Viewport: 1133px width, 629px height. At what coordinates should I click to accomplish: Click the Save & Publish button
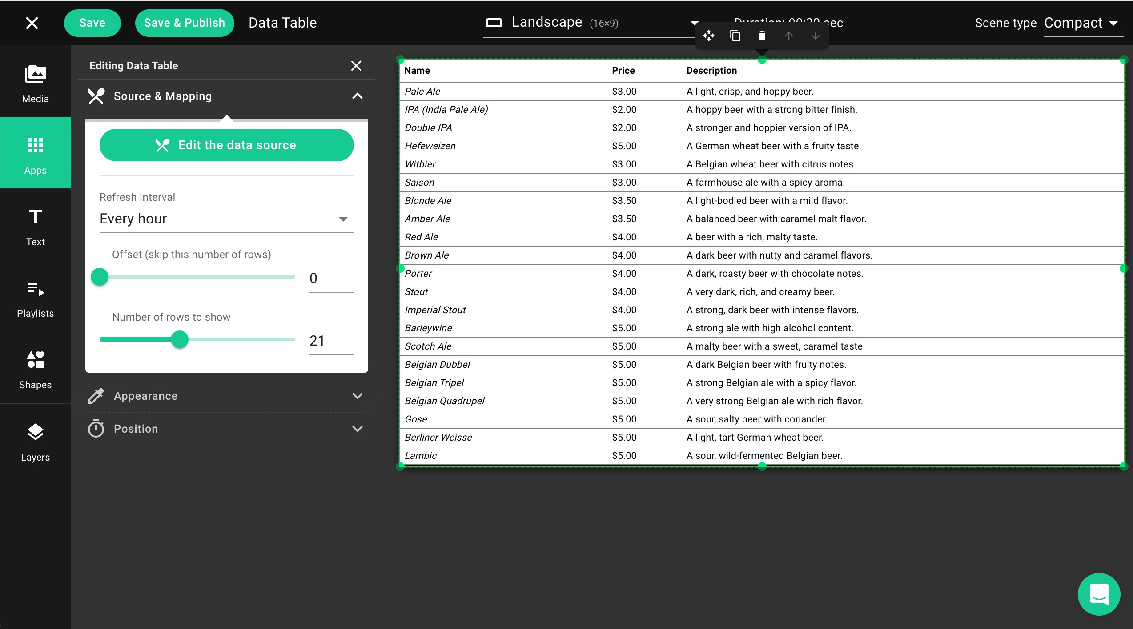coord(184,23)
